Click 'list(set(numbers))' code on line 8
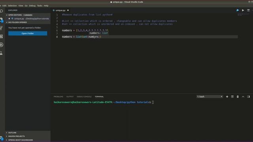The width and height of the screenshot is (253, 142). coord(89,37)
